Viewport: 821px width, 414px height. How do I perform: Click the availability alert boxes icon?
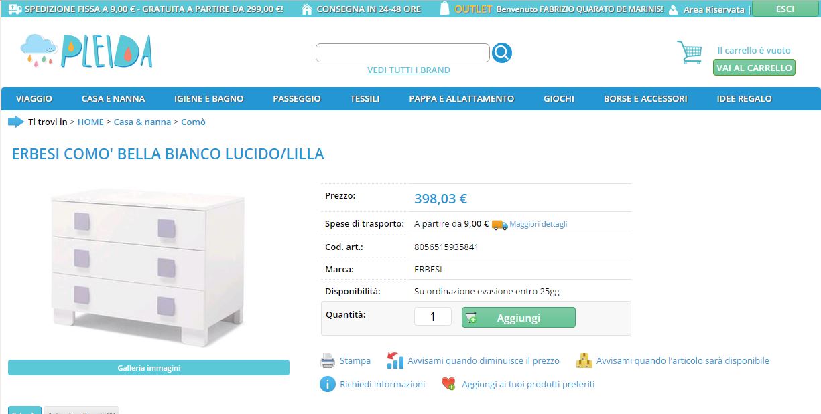click(584, 360)
